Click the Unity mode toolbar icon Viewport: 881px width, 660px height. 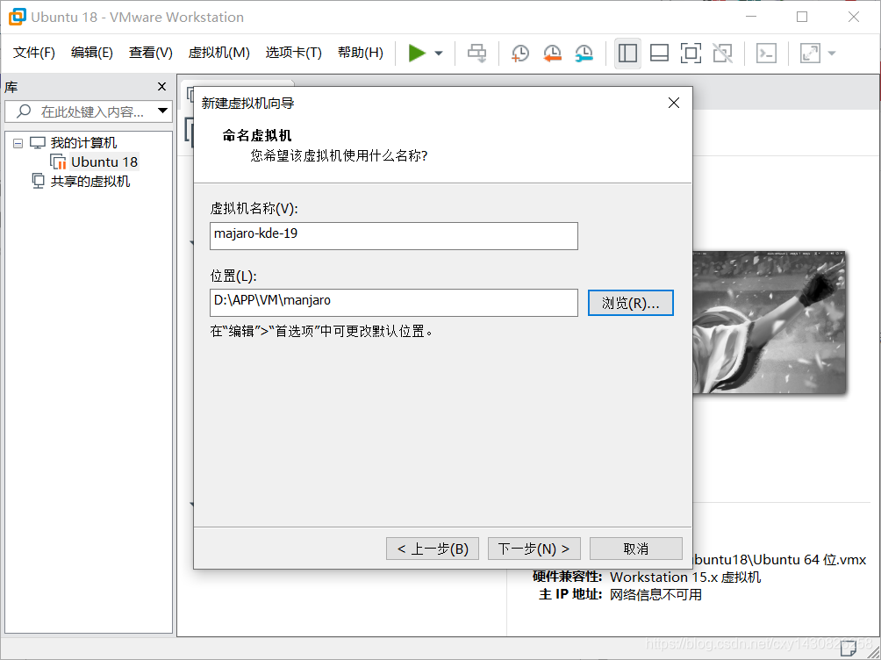[722, 54]
